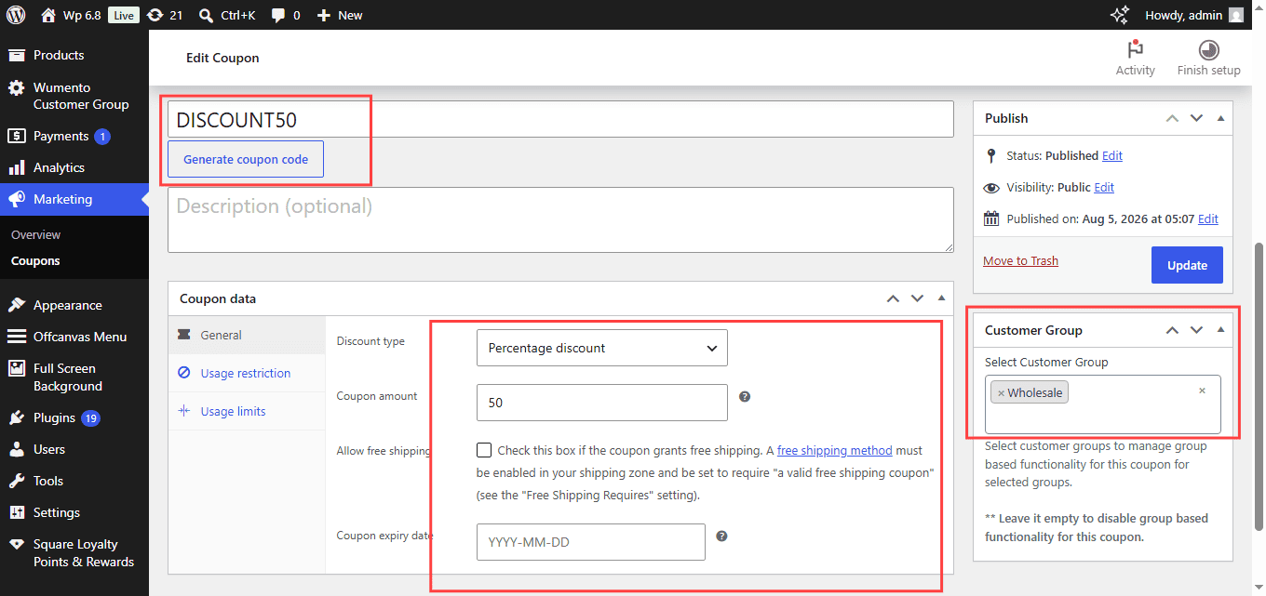The height and width of the screenshot is (596, 1266).
Task: Open the Activity panel
Action: (1135, 58)
